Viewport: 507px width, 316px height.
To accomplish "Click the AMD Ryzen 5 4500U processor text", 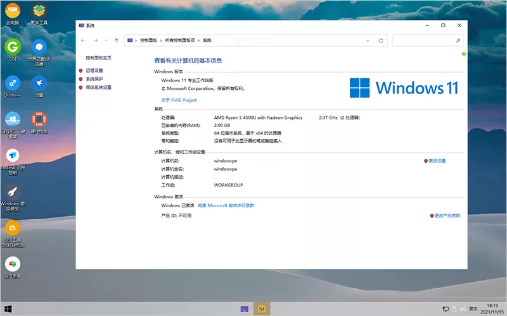I will [x=258, y=118].
